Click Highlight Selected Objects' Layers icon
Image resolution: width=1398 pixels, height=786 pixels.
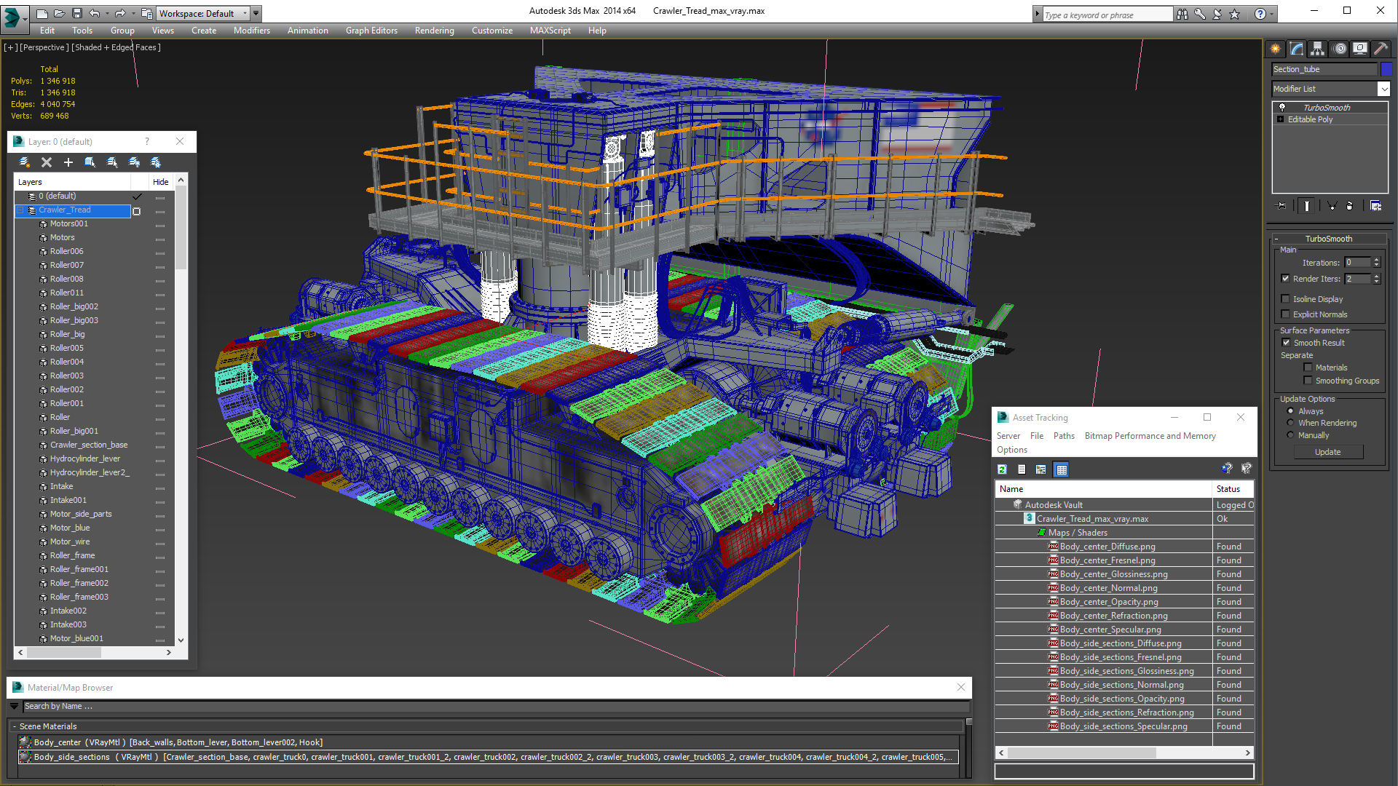[112, 162]
